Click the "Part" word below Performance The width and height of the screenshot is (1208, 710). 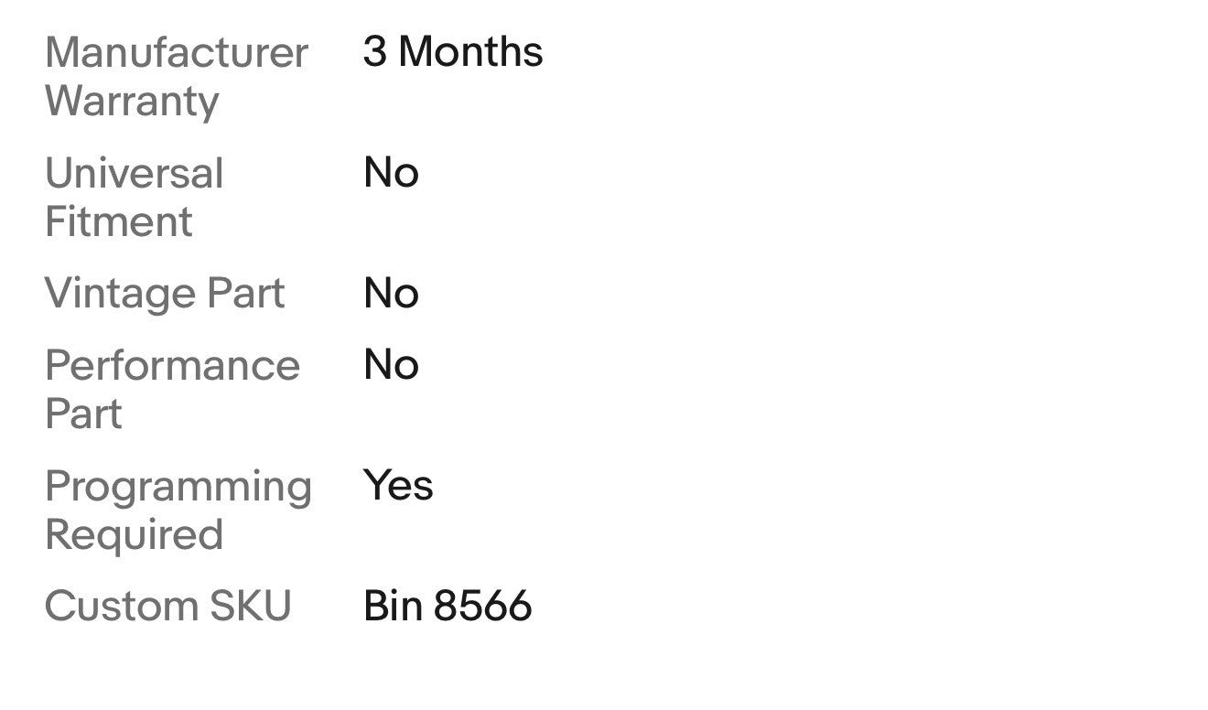83,414
